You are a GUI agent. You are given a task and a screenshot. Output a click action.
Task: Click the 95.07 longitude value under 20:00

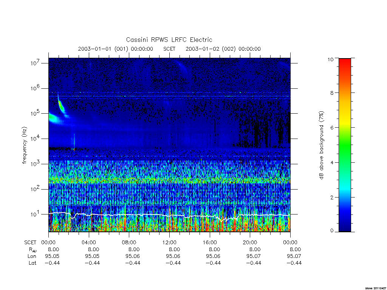[254, 256]
